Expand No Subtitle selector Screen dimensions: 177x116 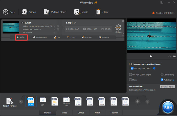(55, 32)
